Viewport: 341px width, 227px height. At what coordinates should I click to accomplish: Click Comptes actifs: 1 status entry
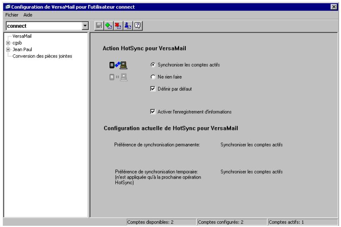click(x=303, y=222)
